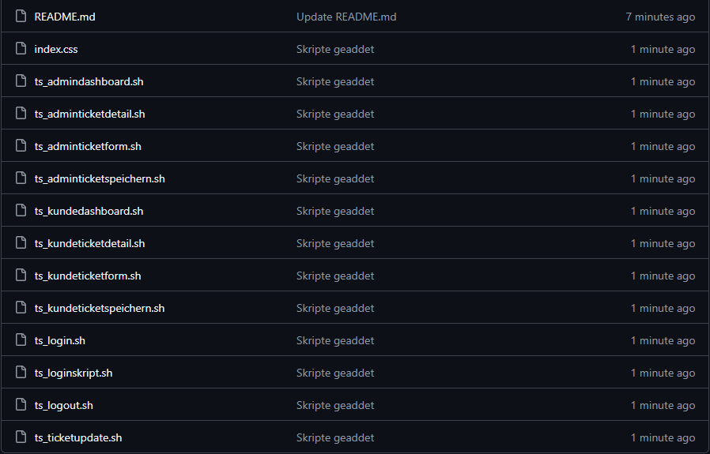This screenshot has height=454, width=710.
Task: Open 'Skripte geaddet' commit for index.css
Action: (x=335, y=49)
